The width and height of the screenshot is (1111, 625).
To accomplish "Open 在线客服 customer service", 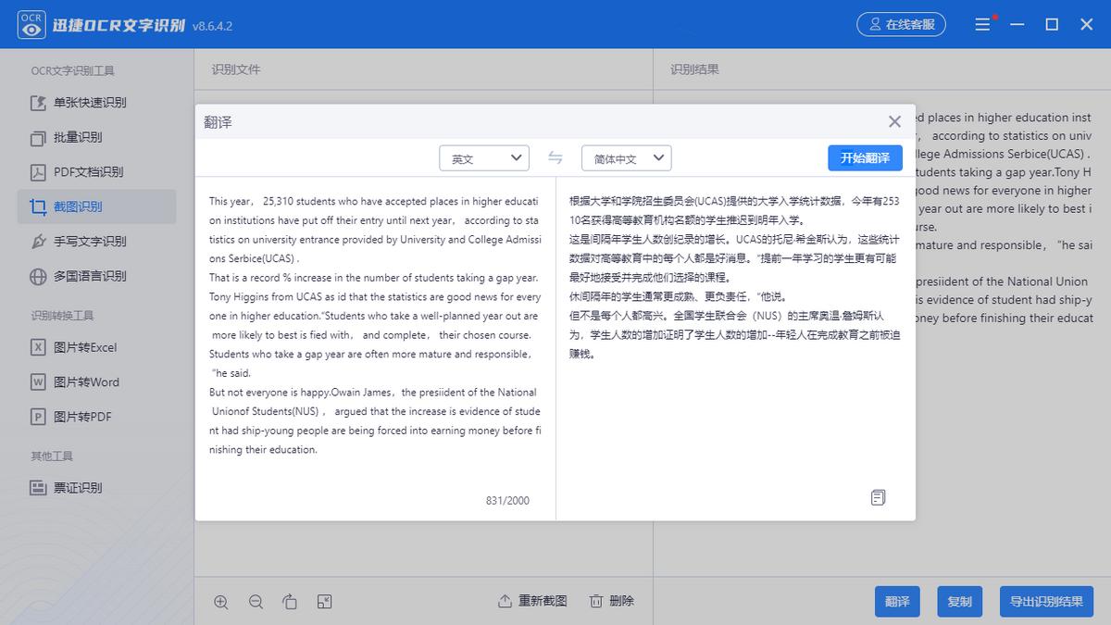I will [900, 24].
